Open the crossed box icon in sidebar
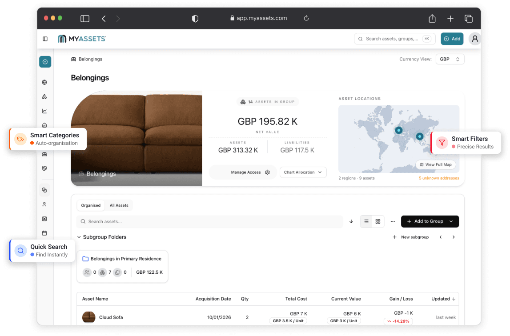This screenshot has height=336, width=510. tap(44, 219)
